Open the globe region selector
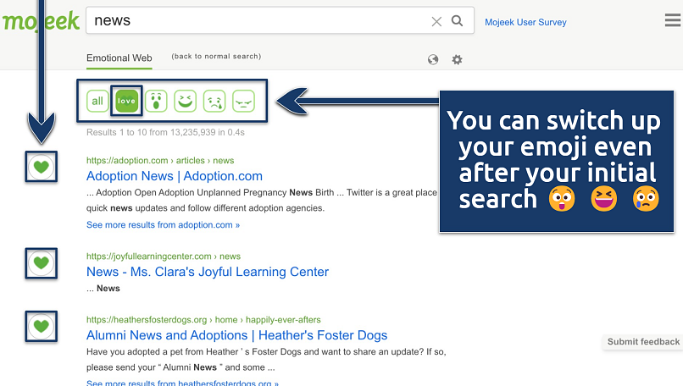The image size is (683, 386). pos(433,59)
